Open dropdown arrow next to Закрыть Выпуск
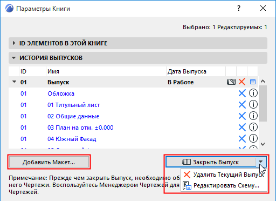 point(261,162)
